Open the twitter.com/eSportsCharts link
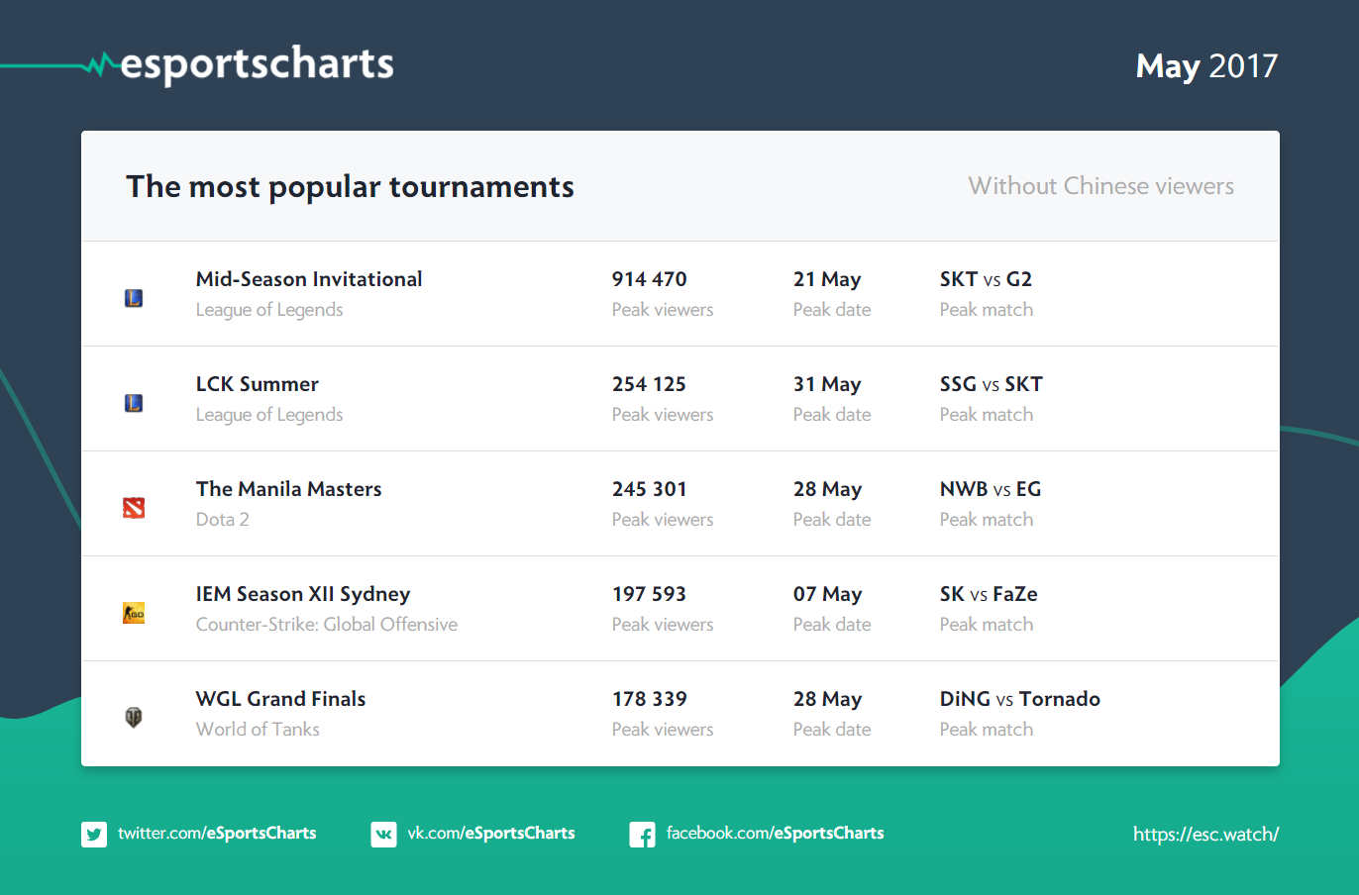The height and width of the screenshot is (895, 1359). click(x=217, y=834)
